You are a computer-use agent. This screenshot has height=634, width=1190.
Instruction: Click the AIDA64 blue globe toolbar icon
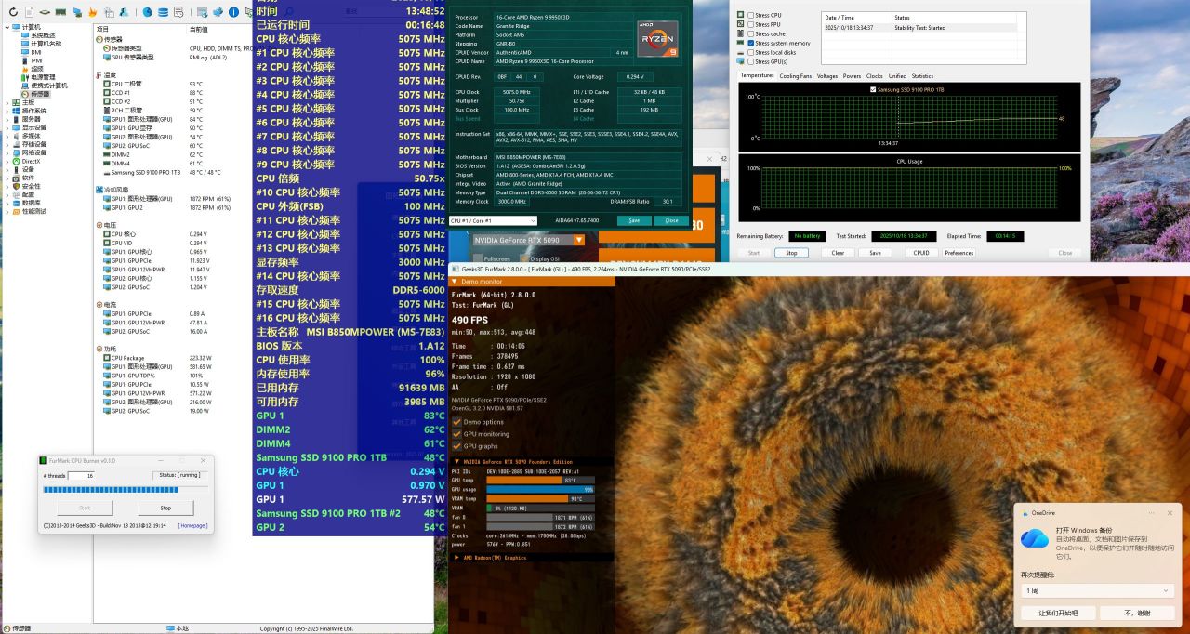point(148,12)
